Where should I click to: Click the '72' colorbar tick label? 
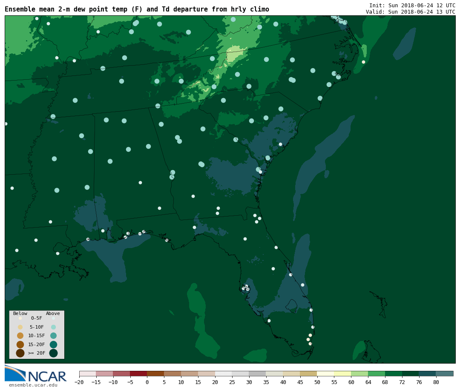(402, 382)
